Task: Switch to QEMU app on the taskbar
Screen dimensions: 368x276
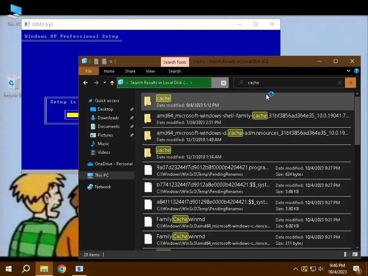Action: click(79, 269)
